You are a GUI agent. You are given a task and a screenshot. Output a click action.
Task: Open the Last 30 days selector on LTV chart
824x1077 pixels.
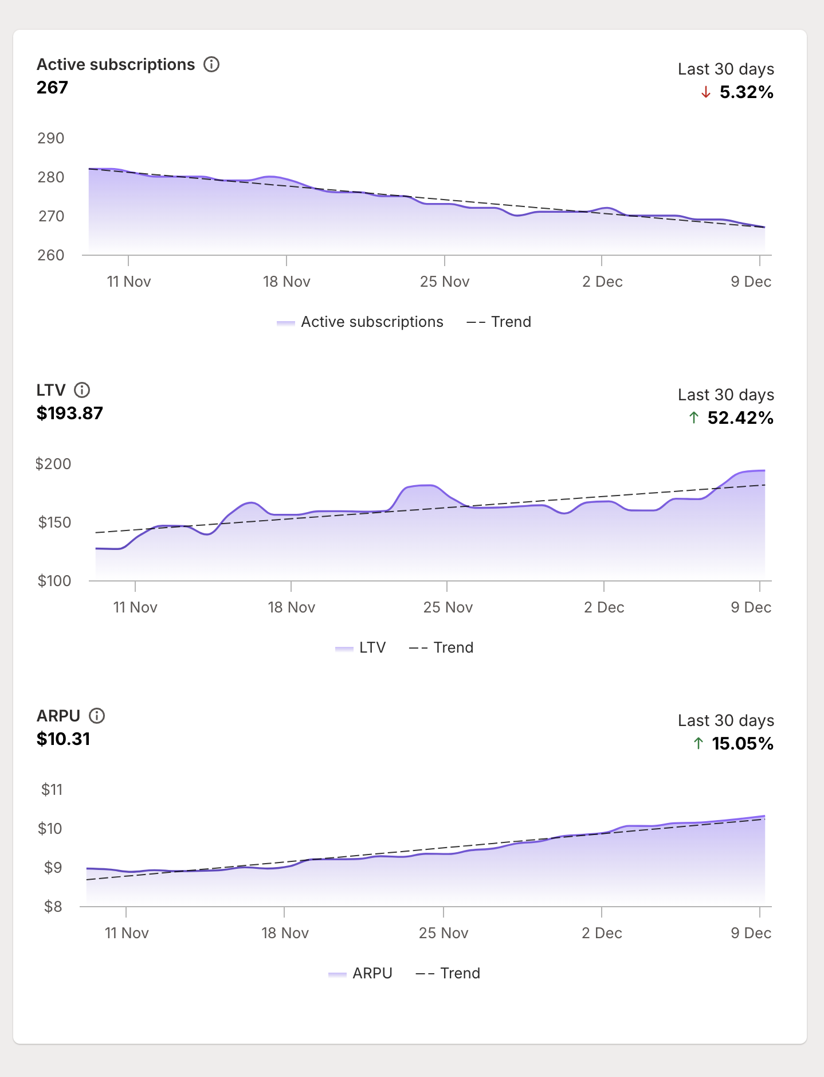(725, 395)
